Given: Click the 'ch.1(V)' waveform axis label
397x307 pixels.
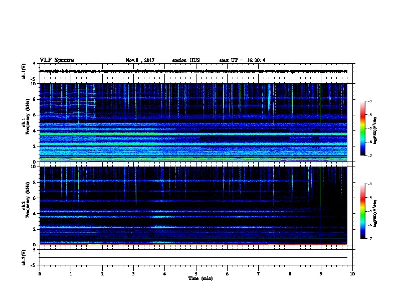Looking at the screenshot, I should click(x=24, y=71).
